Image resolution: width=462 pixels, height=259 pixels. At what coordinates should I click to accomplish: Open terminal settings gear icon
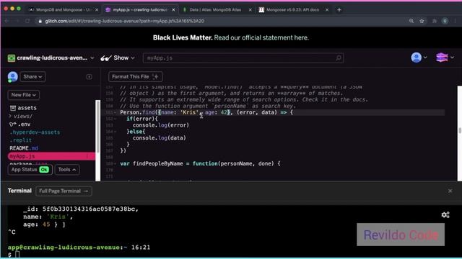[x=445, y=215]
